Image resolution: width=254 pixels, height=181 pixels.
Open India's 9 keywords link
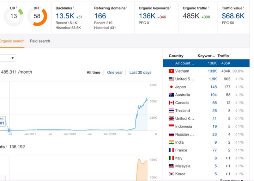coord(216,142)
